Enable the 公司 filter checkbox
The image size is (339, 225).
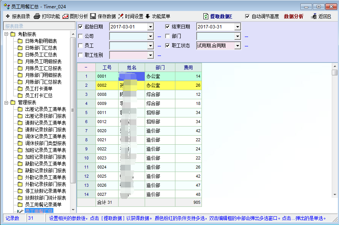[80, 36]
